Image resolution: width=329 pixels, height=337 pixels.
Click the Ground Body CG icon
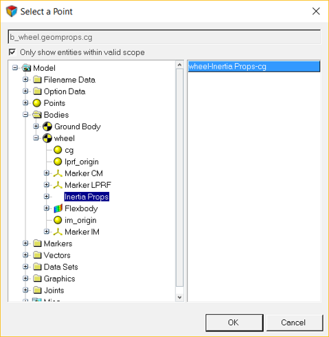[x=47, y=127]
